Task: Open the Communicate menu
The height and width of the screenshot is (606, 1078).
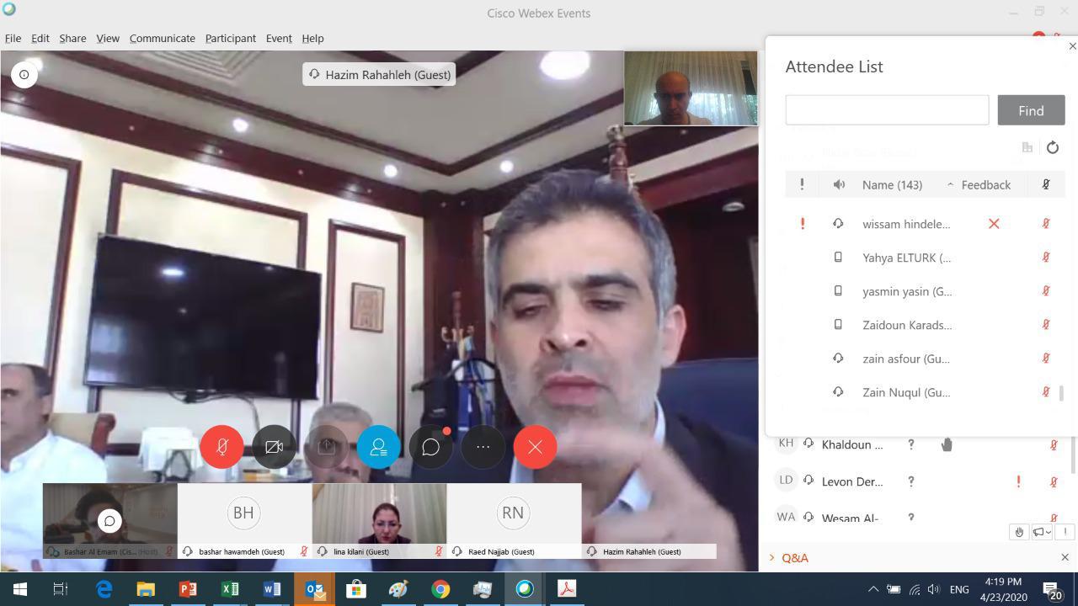Action: pos(162,38)
